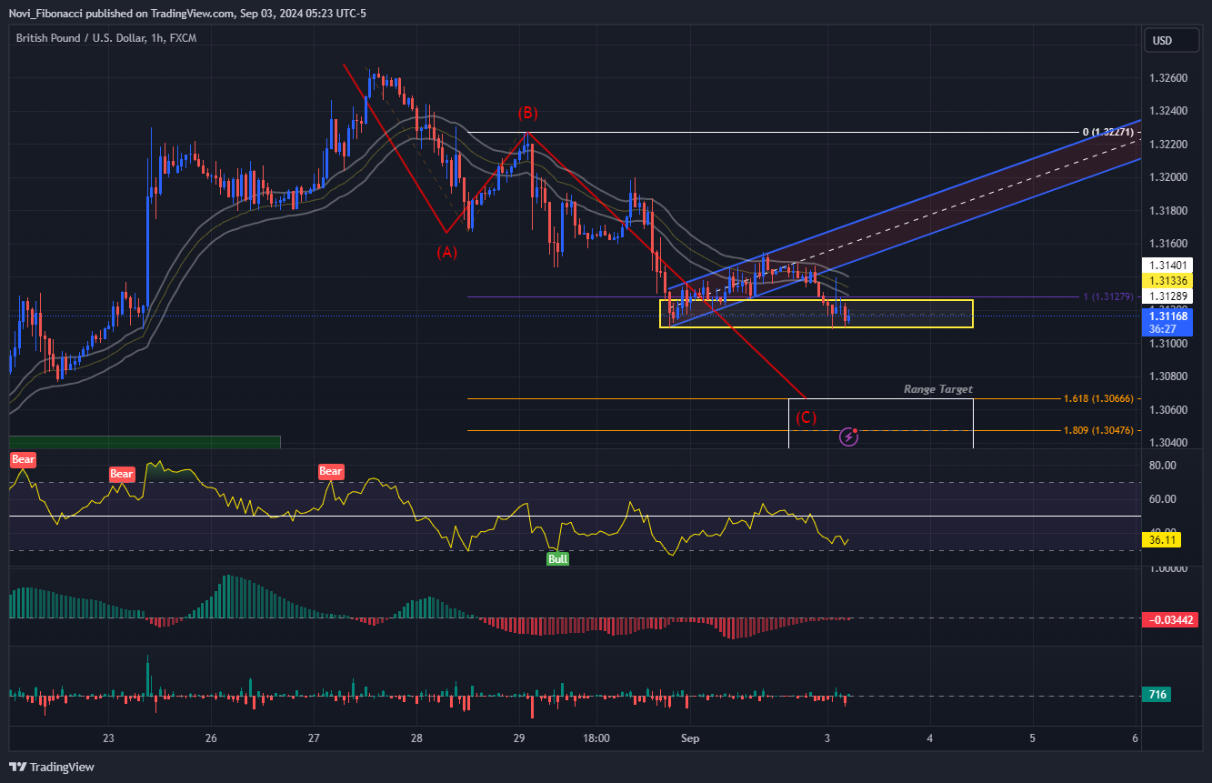Click the 23 date on the time axis
The height and width of the screenshot is (783, 1212).
coord(108,738)
